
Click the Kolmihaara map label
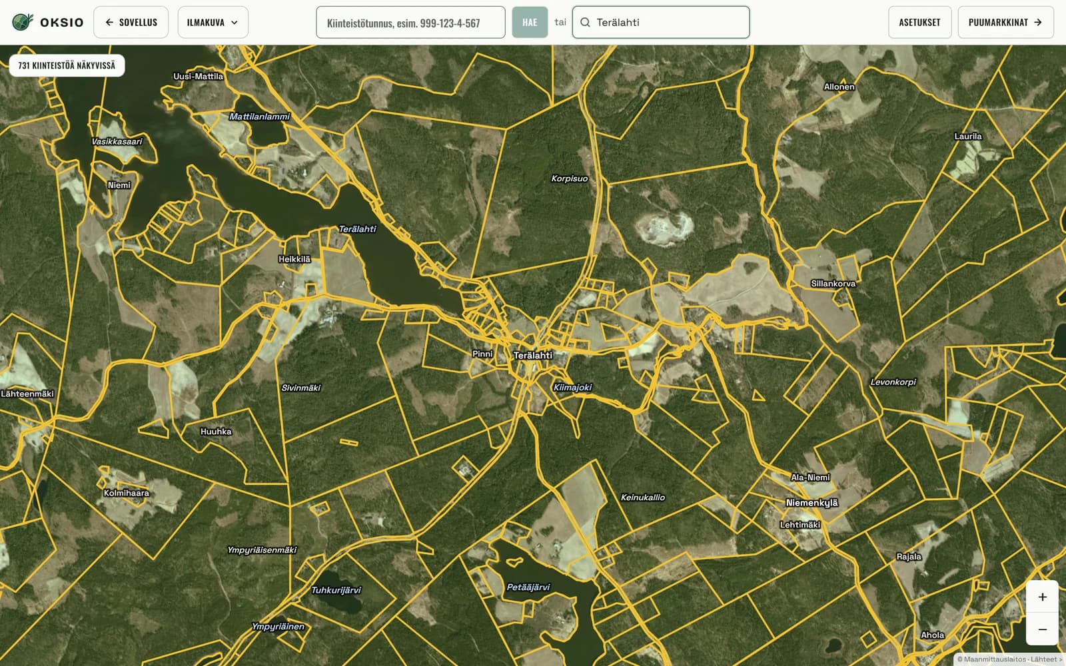127,494
